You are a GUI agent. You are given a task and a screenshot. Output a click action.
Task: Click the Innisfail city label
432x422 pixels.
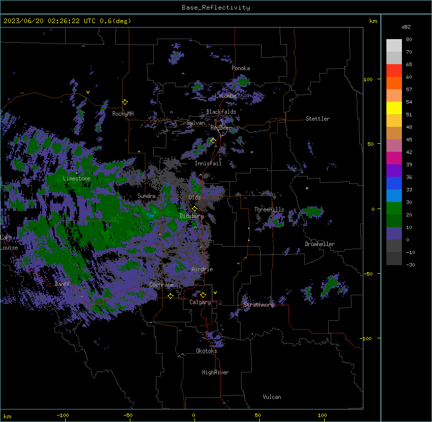208,163
